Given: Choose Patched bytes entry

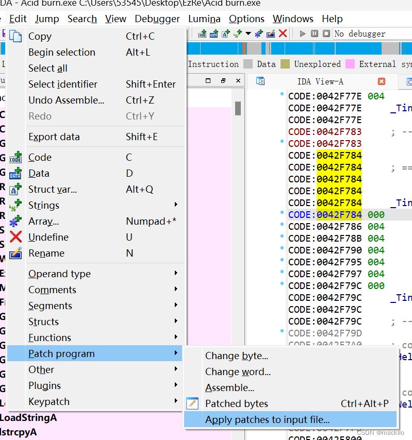Looking at the screenshot, I should (x=290, y=403).
